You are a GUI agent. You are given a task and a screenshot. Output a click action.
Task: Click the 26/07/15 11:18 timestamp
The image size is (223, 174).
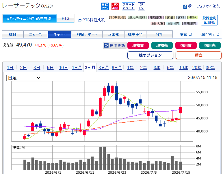point(202,77)
